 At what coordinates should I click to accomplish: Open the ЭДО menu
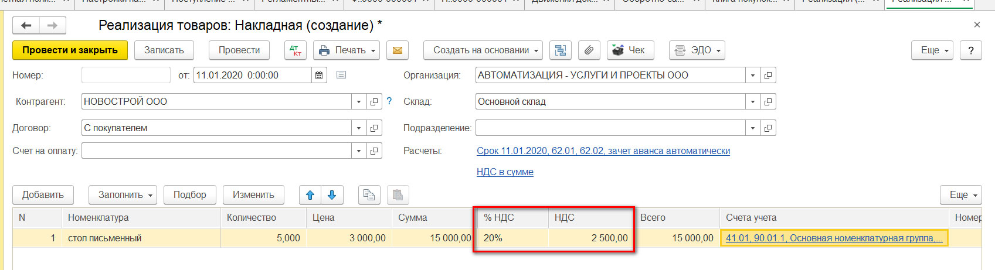(x=697, y=50)
